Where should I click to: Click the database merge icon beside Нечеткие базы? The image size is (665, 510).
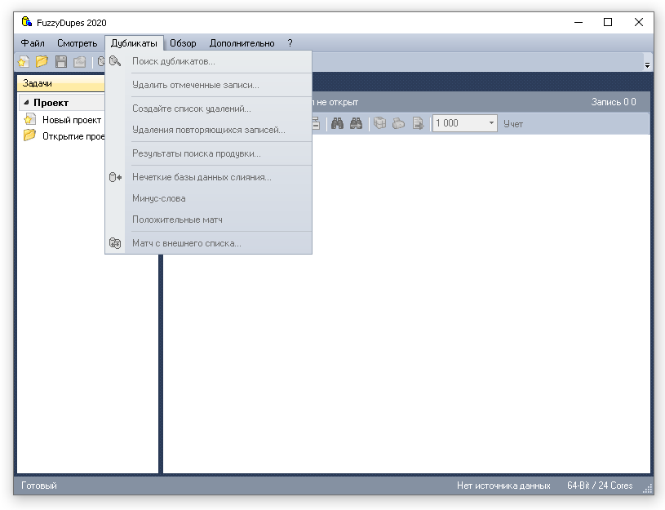tap(115, 177)
